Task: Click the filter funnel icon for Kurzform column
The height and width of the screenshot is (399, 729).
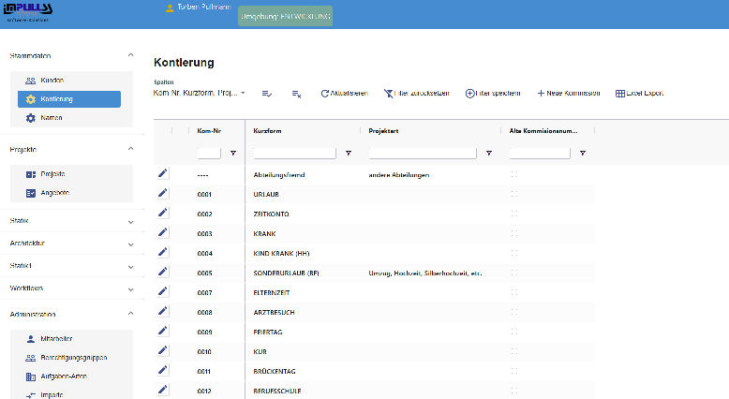Action: coord(349,153)
